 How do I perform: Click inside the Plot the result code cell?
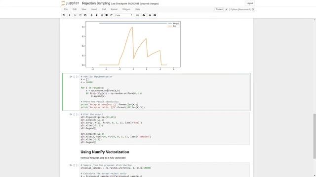[x=165, y=128]
